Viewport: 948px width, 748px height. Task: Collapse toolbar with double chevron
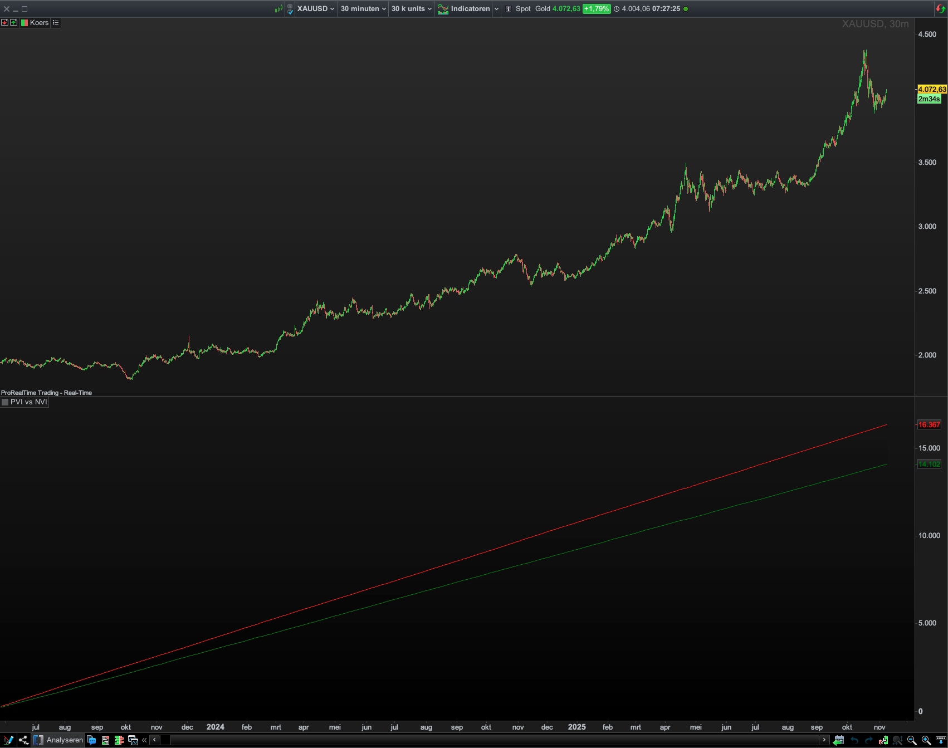(x=144, y=740)
